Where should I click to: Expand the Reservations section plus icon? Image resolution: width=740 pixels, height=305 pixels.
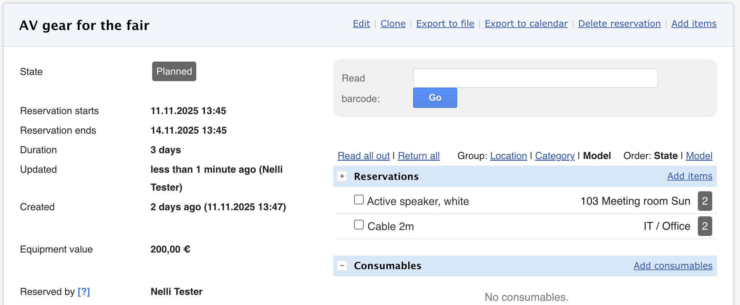pos(342,176)
